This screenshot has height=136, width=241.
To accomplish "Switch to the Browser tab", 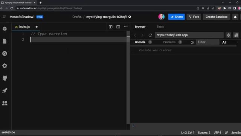I will coord(140,27).
